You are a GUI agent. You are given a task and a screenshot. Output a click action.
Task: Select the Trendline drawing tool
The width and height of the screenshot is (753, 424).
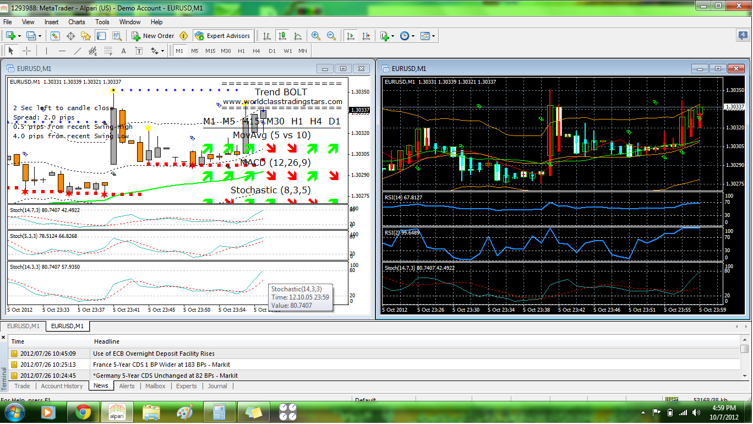tap(78, 51)
